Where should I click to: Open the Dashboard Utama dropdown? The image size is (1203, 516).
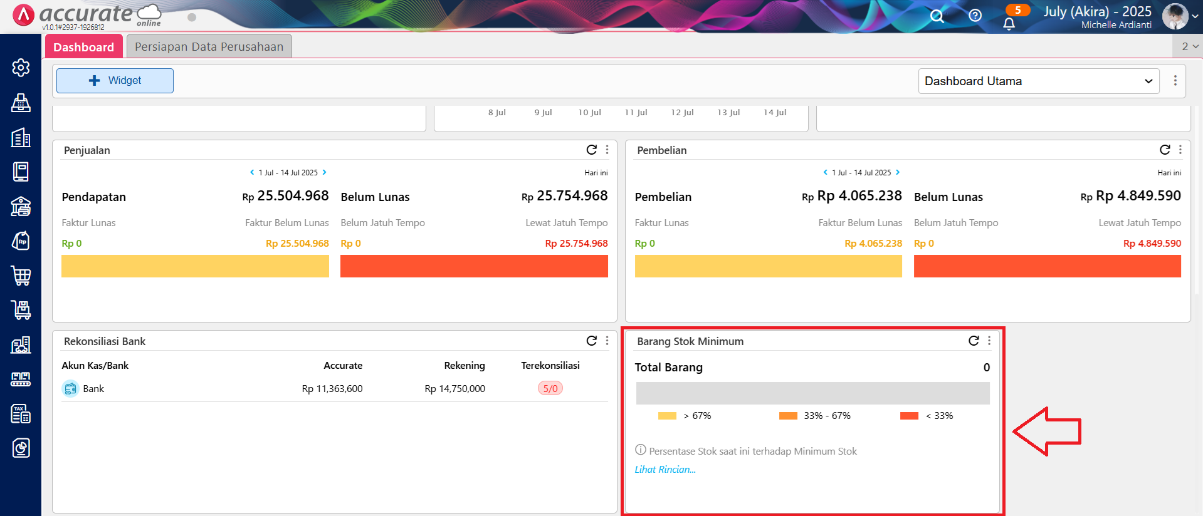[x=1039, y=81]
